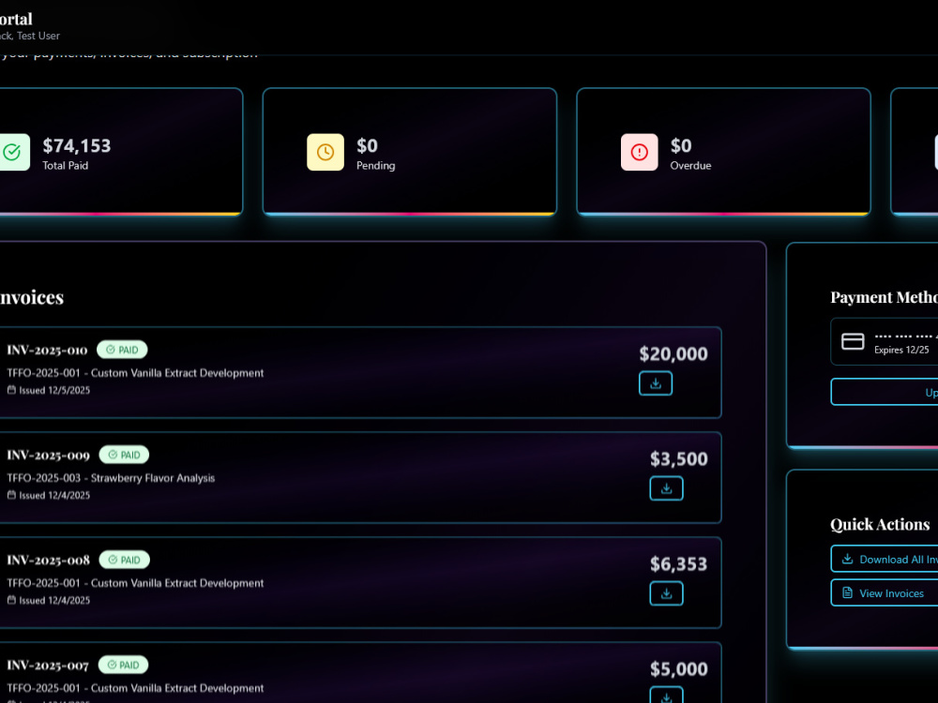The height and width of the screenshot is (703, 938).
Task: Click the Issued 12/5/2025 date
Action: click(x=54, y=390)
